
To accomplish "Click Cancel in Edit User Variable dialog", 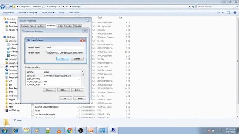I will click(x=77, y=59).
